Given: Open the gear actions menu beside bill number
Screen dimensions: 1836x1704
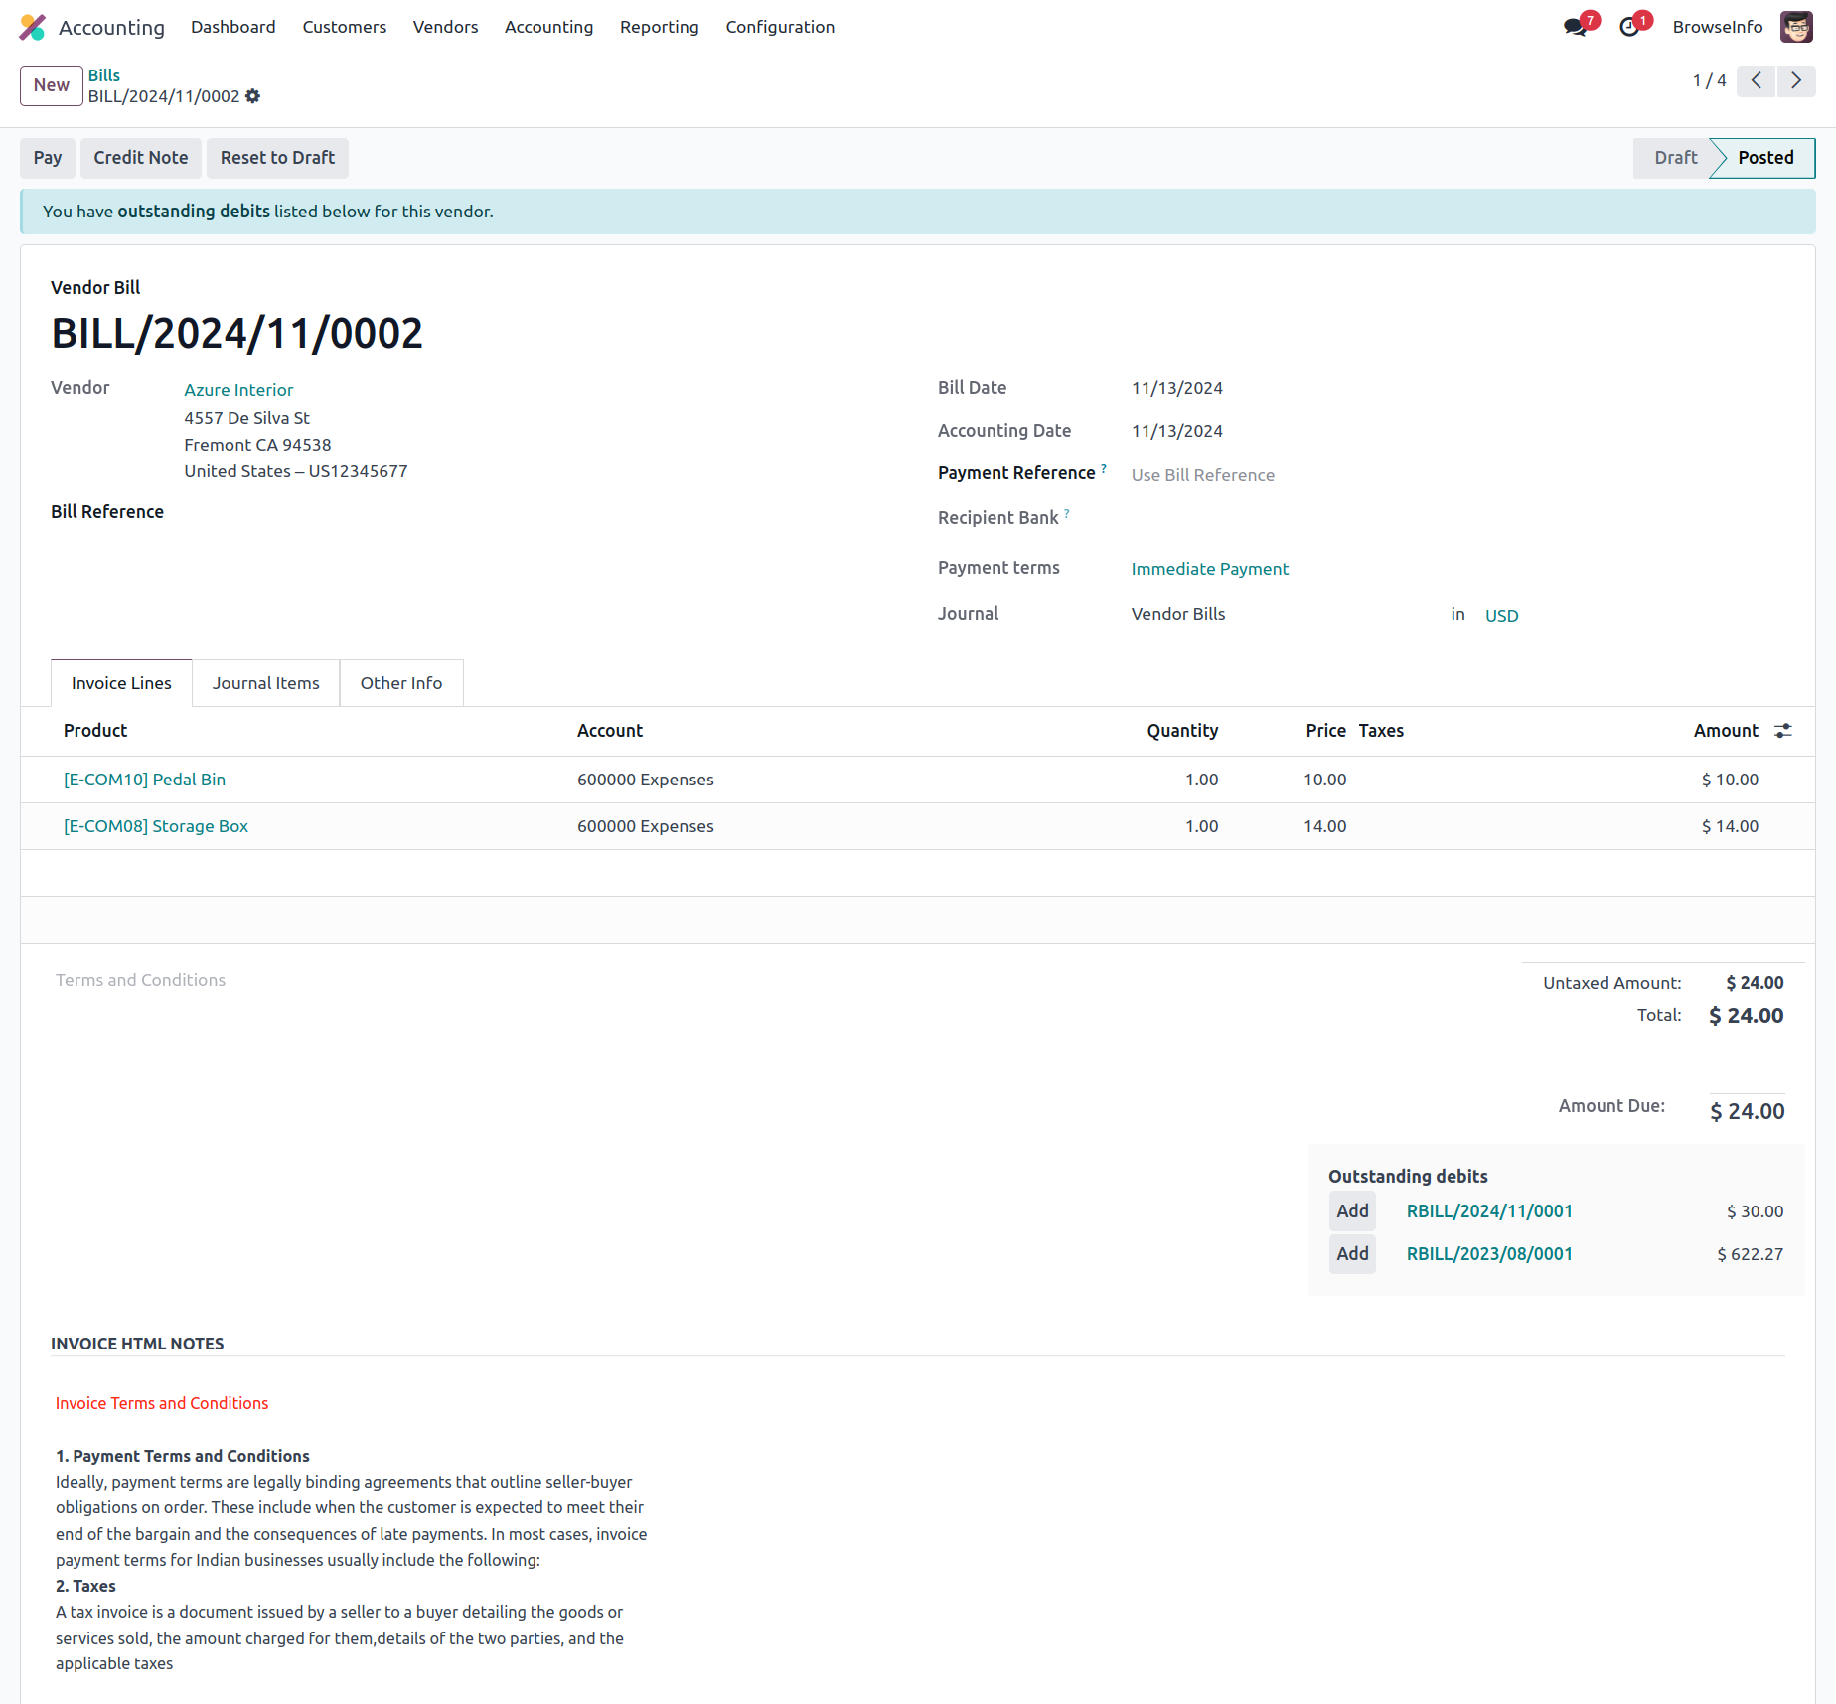Looking at the screenshot, I should (x=253, y=96).
